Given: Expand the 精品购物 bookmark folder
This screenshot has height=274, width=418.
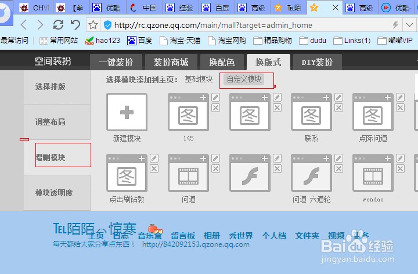Looking at the screenshot, I should (272, 41).
